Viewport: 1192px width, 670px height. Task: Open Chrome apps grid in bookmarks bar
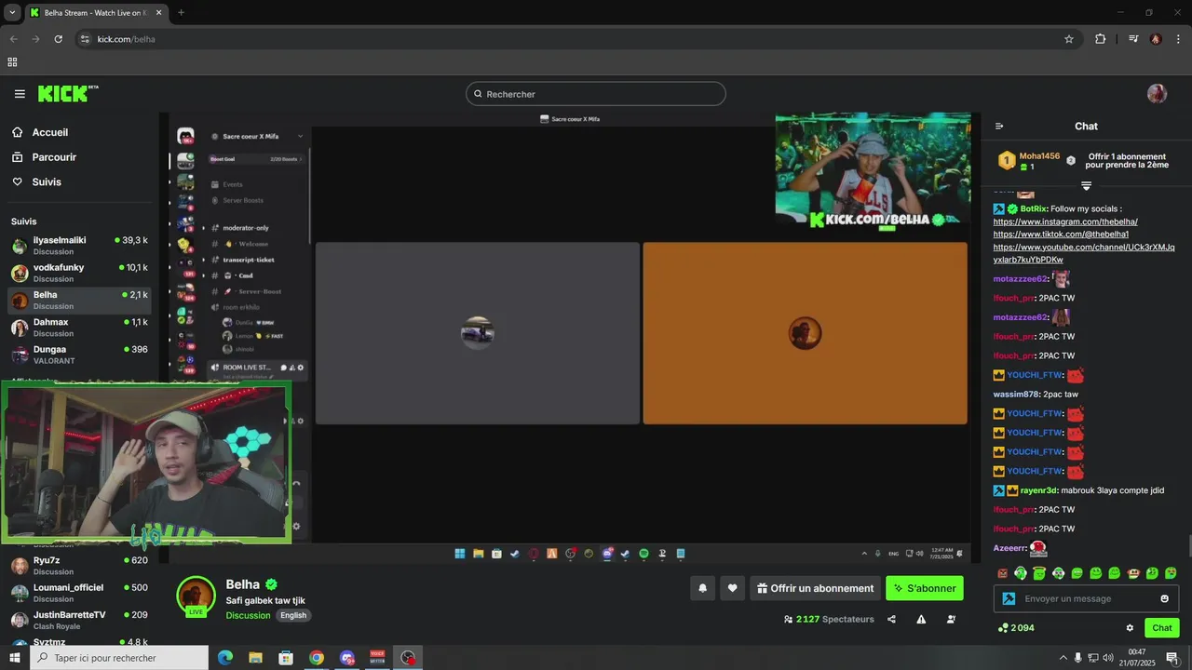pyautogui.click(x=12, y=62)
